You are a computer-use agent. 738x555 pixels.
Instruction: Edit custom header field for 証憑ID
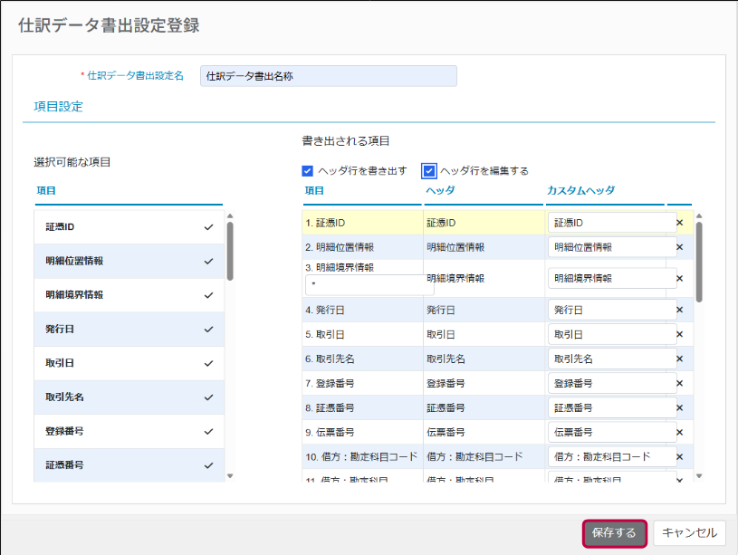(612, 223)
